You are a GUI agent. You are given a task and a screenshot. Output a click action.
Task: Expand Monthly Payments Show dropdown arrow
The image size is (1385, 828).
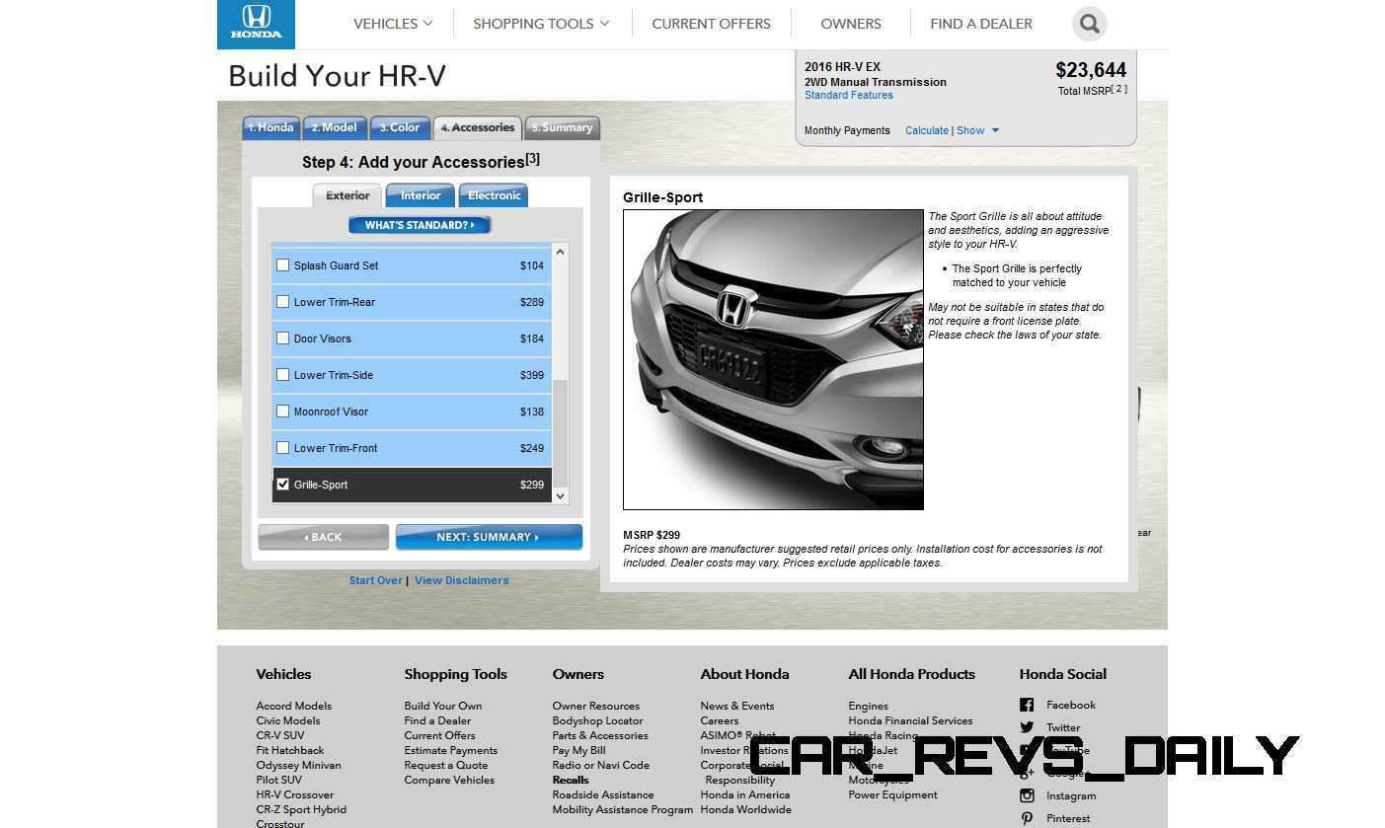(995, 130)
